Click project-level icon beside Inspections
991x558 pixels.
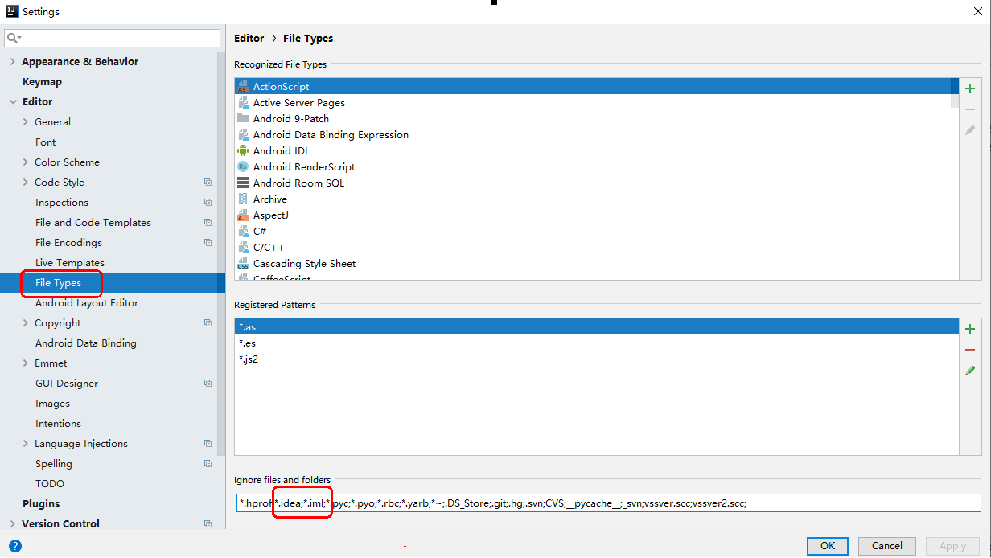click(x=208, y=203)
